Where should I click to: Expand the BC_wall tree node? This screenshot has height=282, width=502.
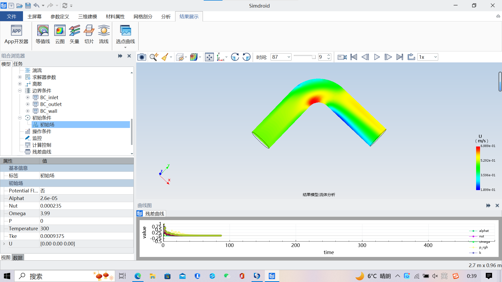[x=28, y=111]
